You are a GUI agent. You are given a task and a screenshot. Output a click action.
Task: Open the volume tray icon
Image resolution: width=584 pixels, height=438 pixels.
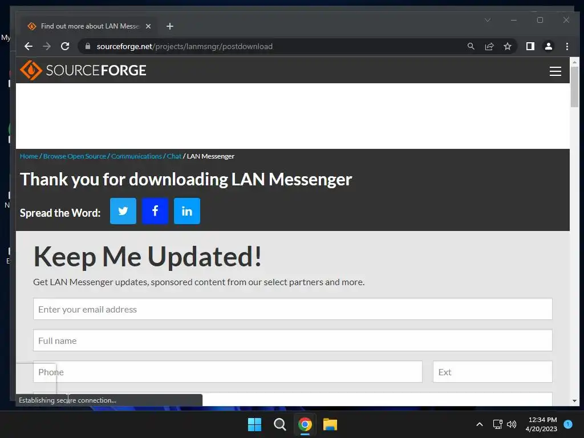[x=512, y=424]
